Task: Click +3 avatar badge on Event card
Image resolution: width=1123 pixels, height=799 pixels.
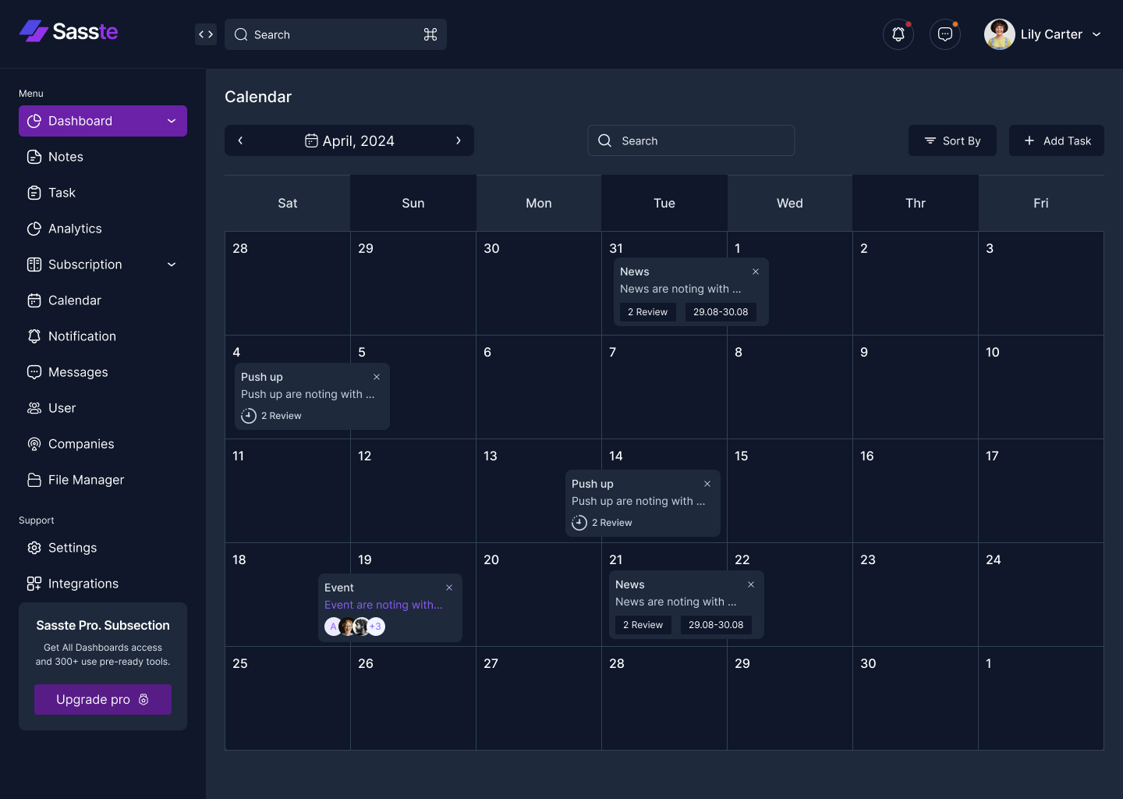Action: [x=376, y=627]
